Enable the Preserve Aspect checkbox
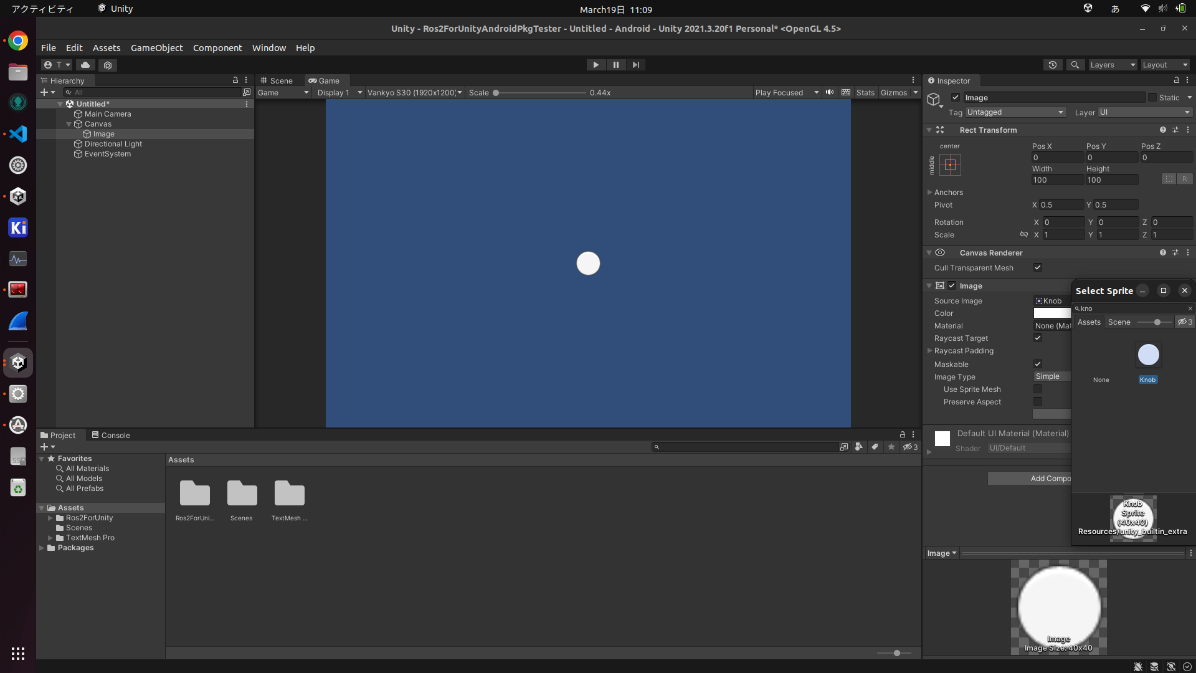This screenshot has height=673, width=1196. (1038, 402)
